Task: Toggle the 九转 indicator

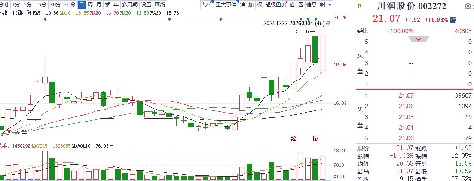Action: click(x=207, y=5)
